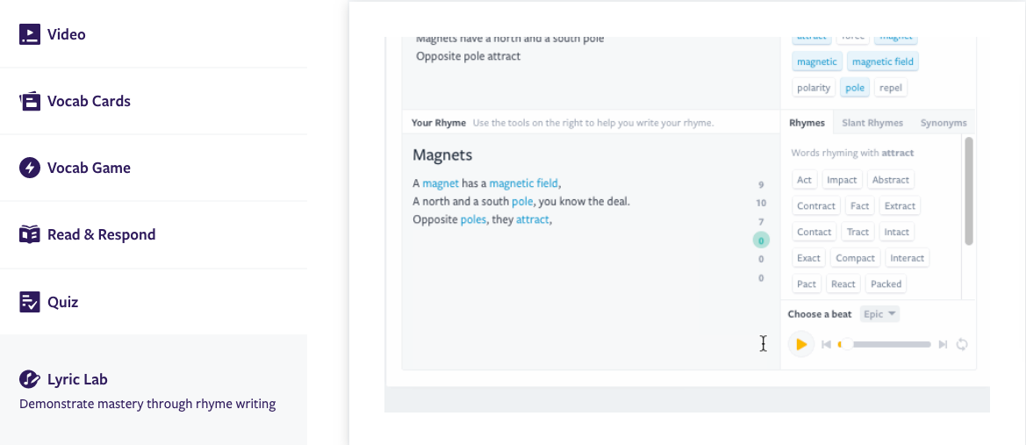Skip to the previous beat track

pos(826,345)
